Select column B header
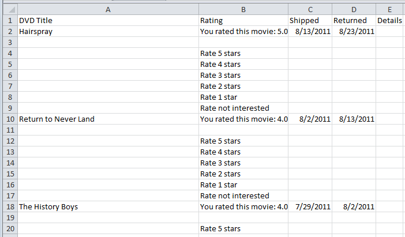The height and width of the screenshot is (237, 405). [243, 9]
